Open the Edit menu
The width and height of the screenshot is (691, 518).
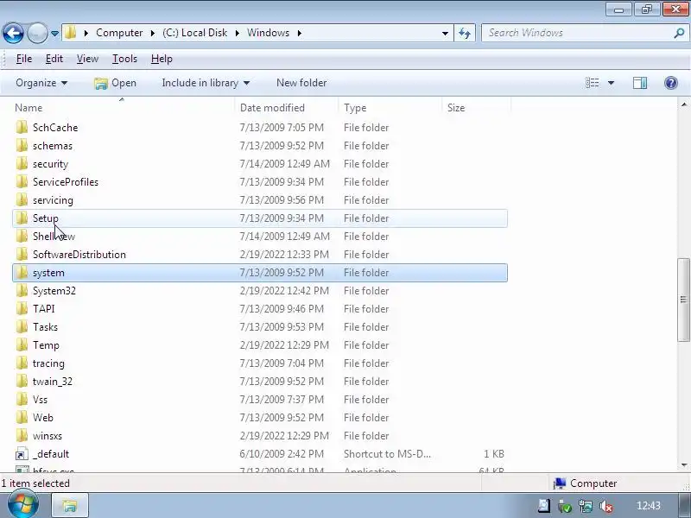54,59
